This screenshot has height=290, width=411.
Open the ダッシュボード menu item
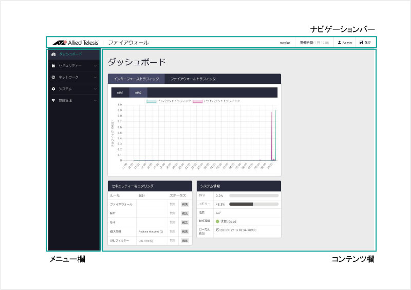tap(74, 54)
